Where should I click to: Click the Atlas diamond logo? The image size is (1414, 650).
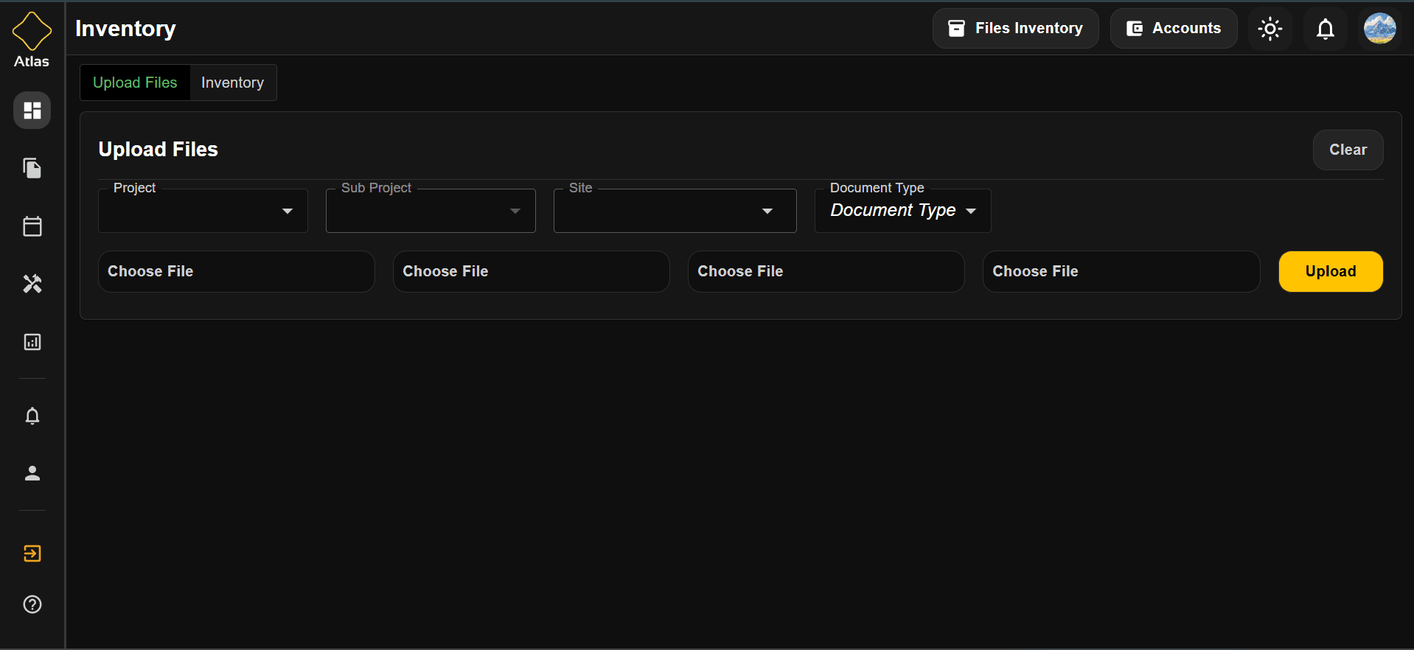click(32, 32)
